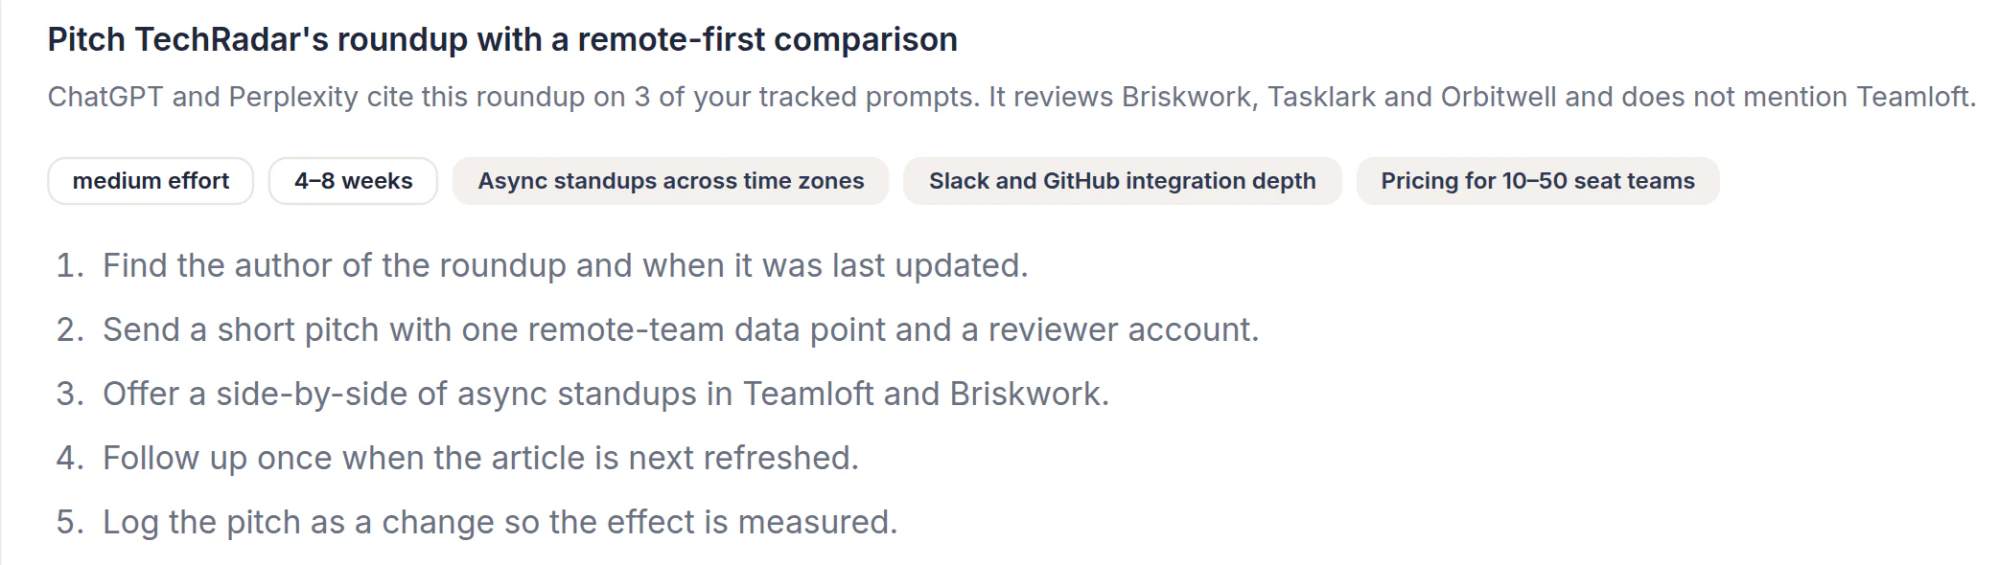Viewport: 1999px width, 565px height.
Task: Click the list number "3." marker
Action: [x=70, y=394]
